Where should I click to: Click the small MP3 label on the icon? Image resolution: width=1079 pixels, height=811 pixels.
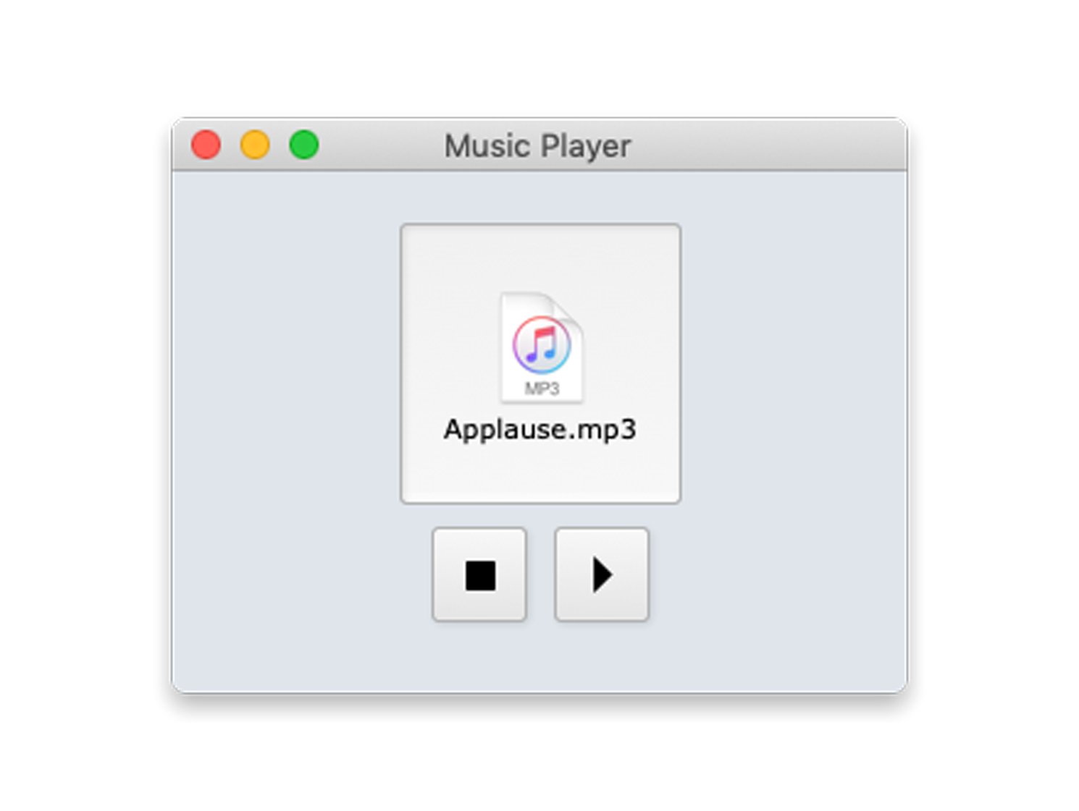click(x=542, y=388)
